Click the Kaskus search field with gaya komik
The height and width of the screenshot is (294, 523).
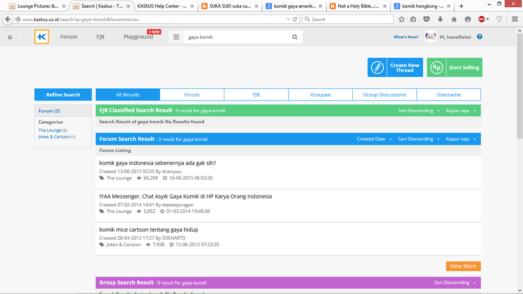tap(237, 37)
